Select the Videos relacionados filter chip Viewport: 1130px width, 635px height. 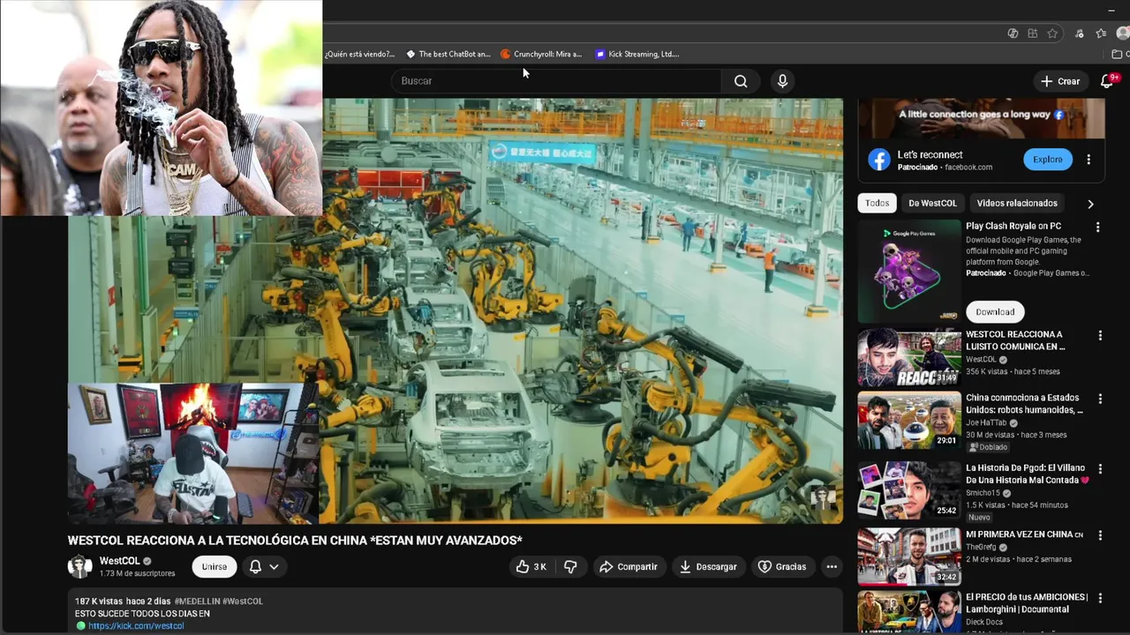[1017, 203]
